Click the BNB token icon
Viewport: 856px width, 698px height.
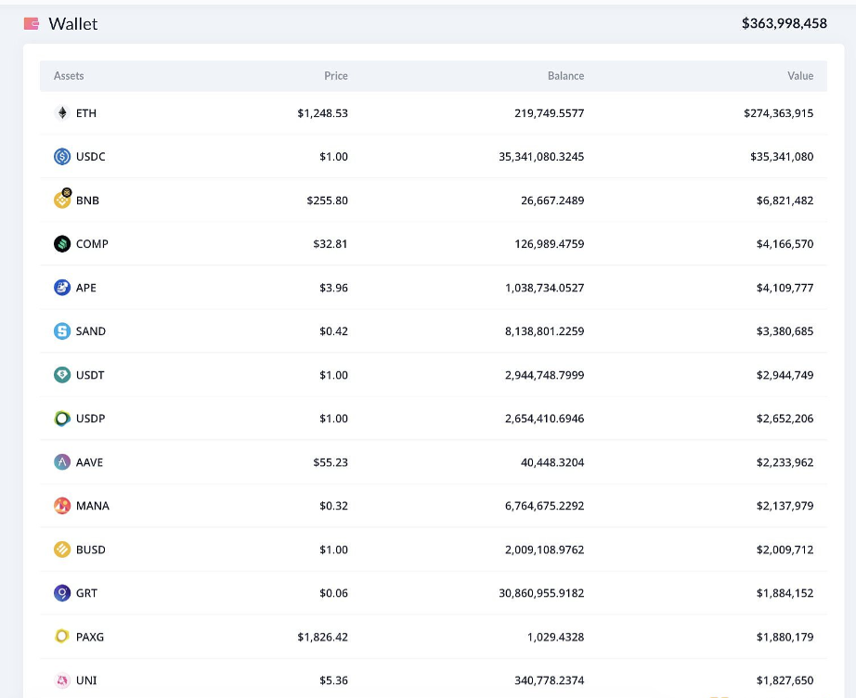pyautogui.click(x=62, y=200)
